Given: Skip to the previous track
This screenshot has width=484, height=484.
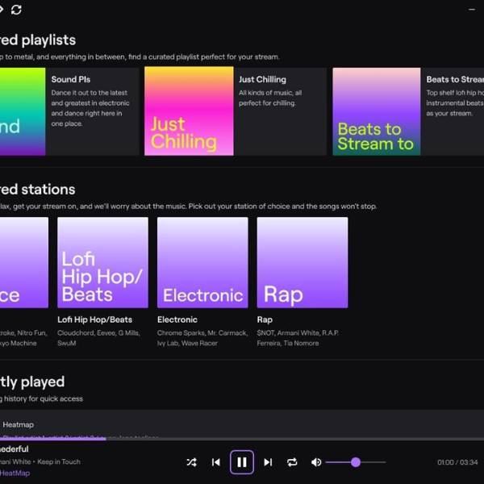Looking at the screenshot, I should [x=215, y=462].
